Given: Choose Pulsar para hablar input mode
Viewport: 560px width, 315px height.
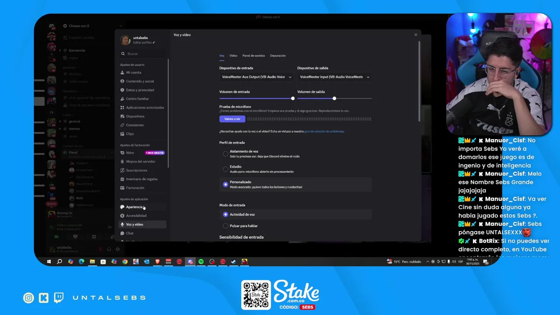Looking at the screenshot, I should [295, 226].
